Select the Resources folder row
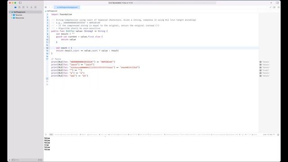The width and height of the screenshot is (288, 162). [25, 18]
